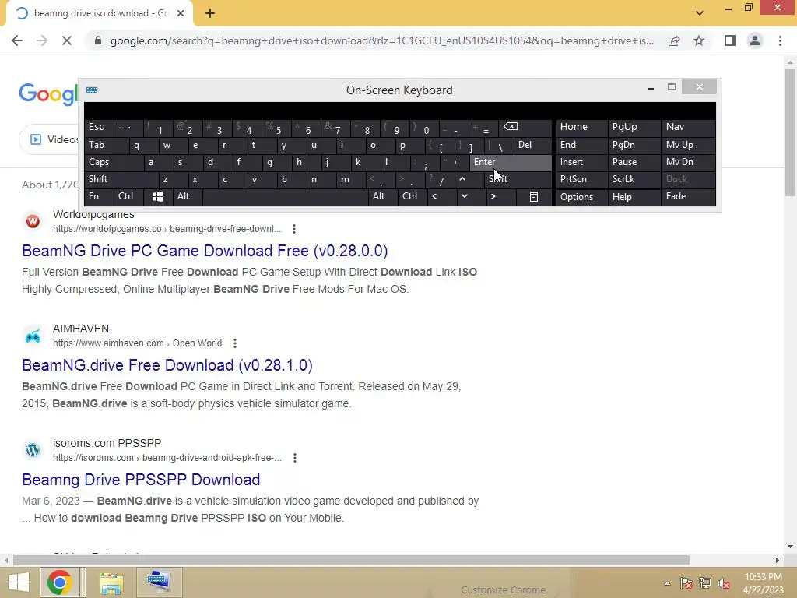Tap the space bar on On-Screen Keyboard
Screen dimensions: 797x598
point(285,197)
